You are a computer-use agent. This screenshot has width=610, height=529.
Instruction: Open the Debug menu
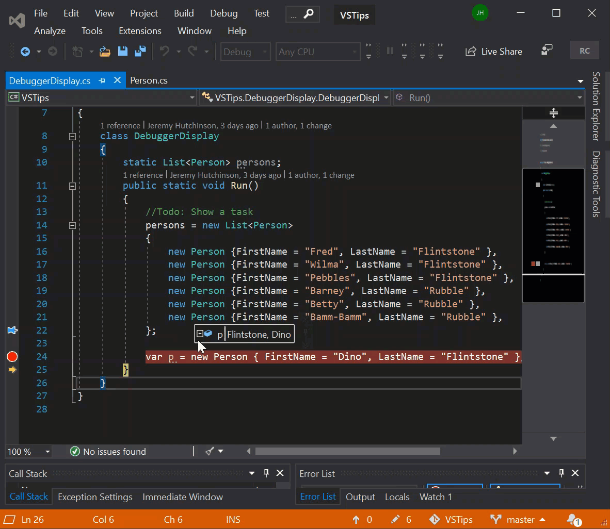pyautogui.click(x=223, y=13)
